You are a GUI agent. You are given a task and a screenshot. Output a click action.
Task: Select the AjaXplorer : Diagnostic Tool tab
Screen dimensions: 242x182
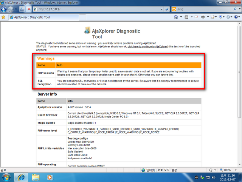[x=44, y=17]
